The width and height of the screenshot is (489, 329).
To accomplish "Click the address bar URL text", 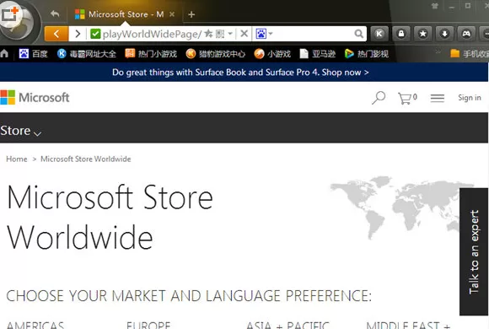I will click(x=153, y=34).
